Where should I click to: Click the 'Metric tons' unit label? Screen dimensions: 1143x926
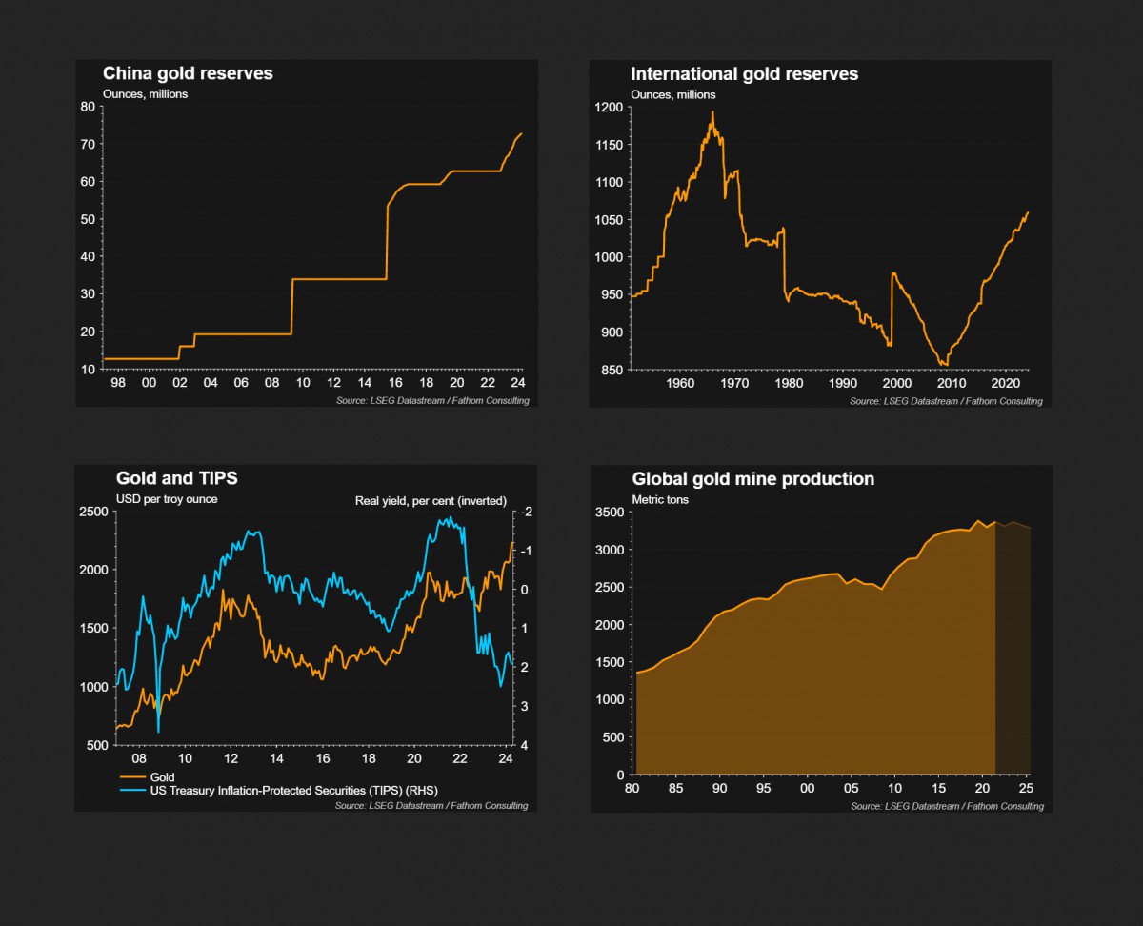[658, 499]
